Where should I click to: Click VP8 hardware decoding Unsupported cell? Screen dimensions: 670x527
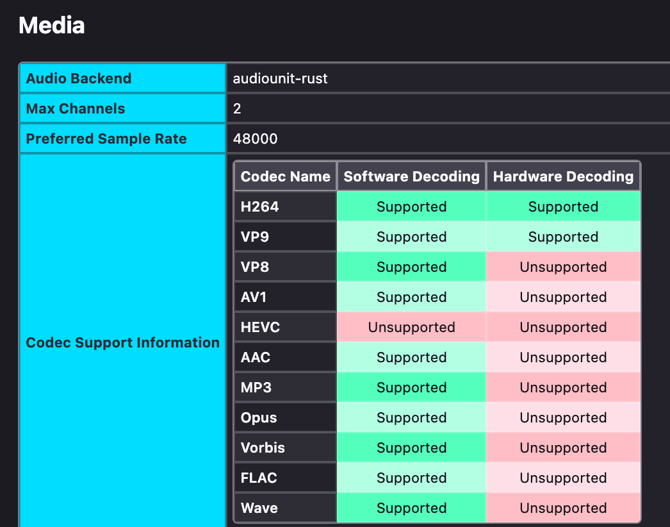click(563, 267)
